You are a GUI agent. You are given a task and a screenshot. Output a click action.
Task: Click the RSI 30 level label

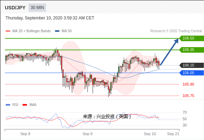(x=185, y=125)
